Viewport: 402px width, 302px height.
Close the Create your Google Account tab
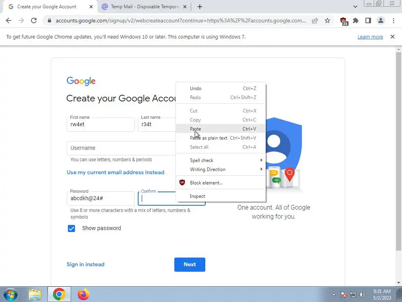point(91,7)
